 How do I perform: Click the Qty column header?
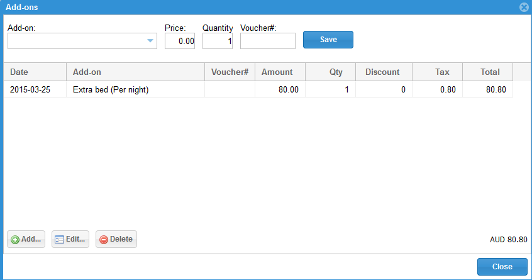click(x=330, y=72)
